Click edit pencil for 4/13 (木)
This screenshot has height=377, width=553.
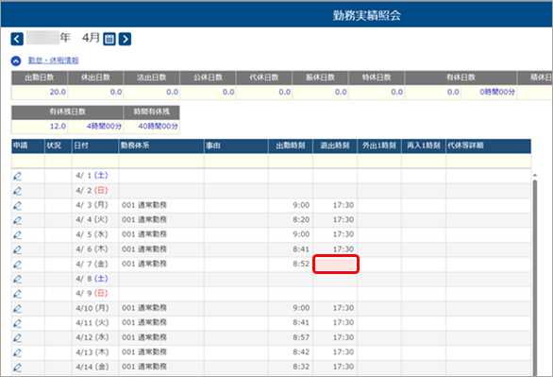[x=17, y=352]
